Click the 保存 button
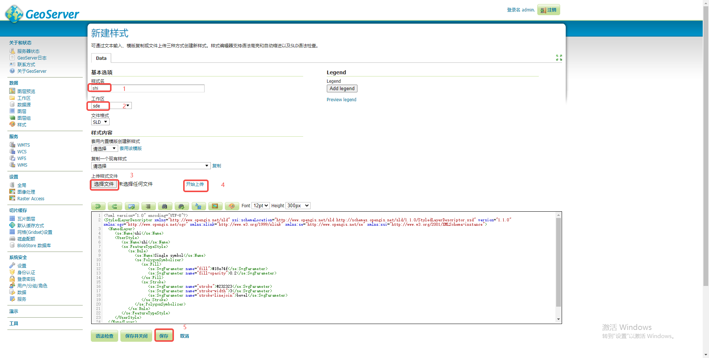The image size is (709, 358). point(164,336)
